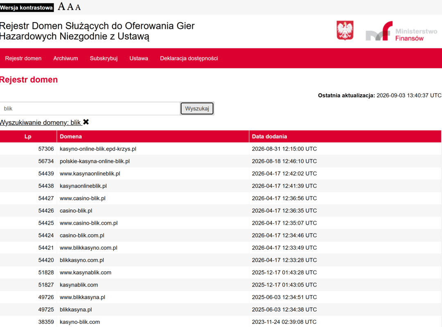Select domain www.blikkasyno.com.pl

point(88,248)
